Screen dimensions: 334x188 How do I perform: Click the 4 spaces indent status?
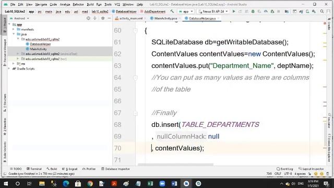[300, 174]
